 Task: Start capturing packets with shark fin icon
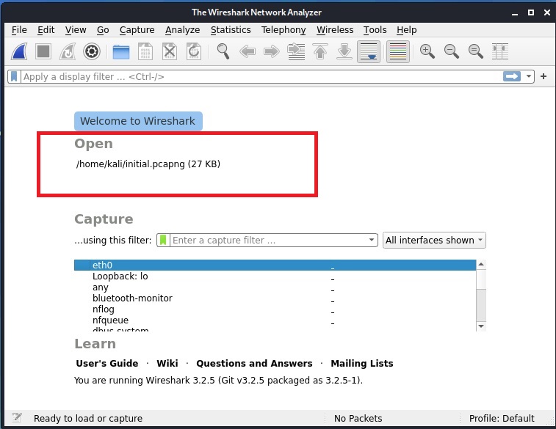[20, 51]
